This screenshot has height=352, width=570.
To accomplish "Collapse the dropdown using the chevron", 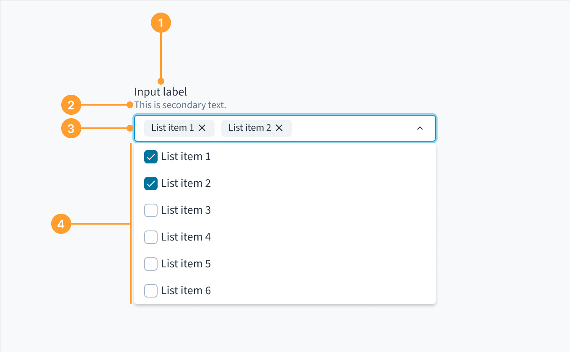I will point(420,128).
